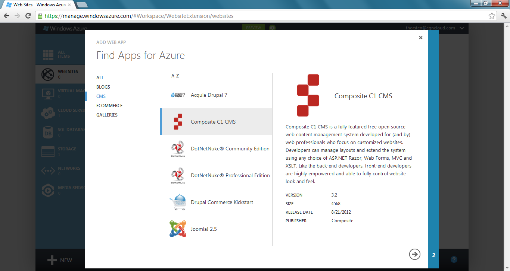The width and height of the screenshot is (510, 271).
Task: Select Drupal Commerce Kickstart app name
Action: tap(222, 203)
